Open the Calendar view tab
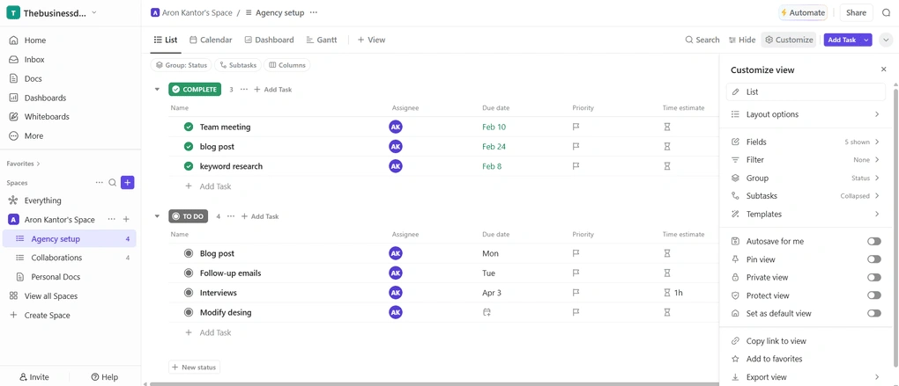Screen dimensions: 899x386 click(x=211, y=40)
